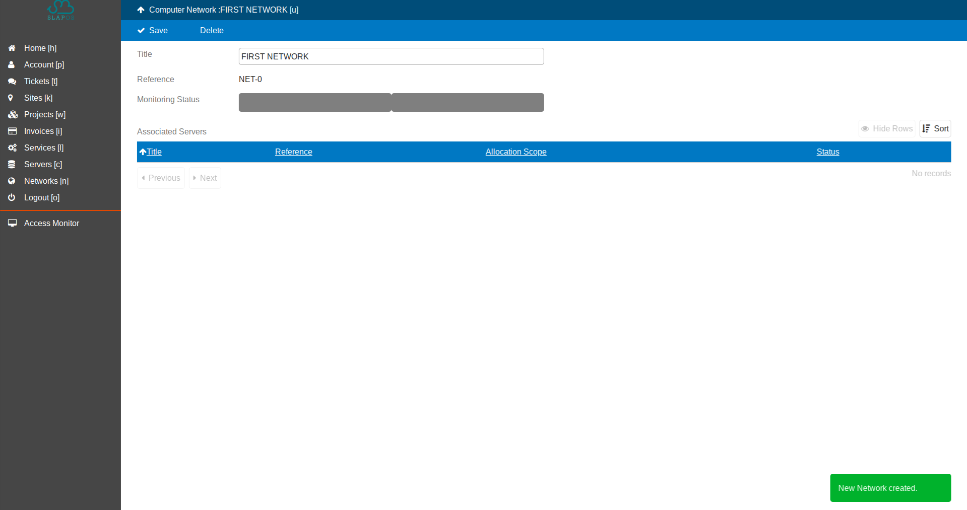
Task: Toggle Hide Rows eye button
Action: click(x=887, y=129)
